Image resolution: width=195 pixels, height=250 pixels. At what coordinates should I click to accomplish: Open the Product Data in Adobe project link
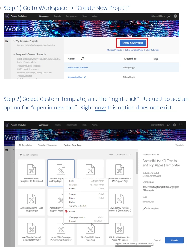coord(78,67)
